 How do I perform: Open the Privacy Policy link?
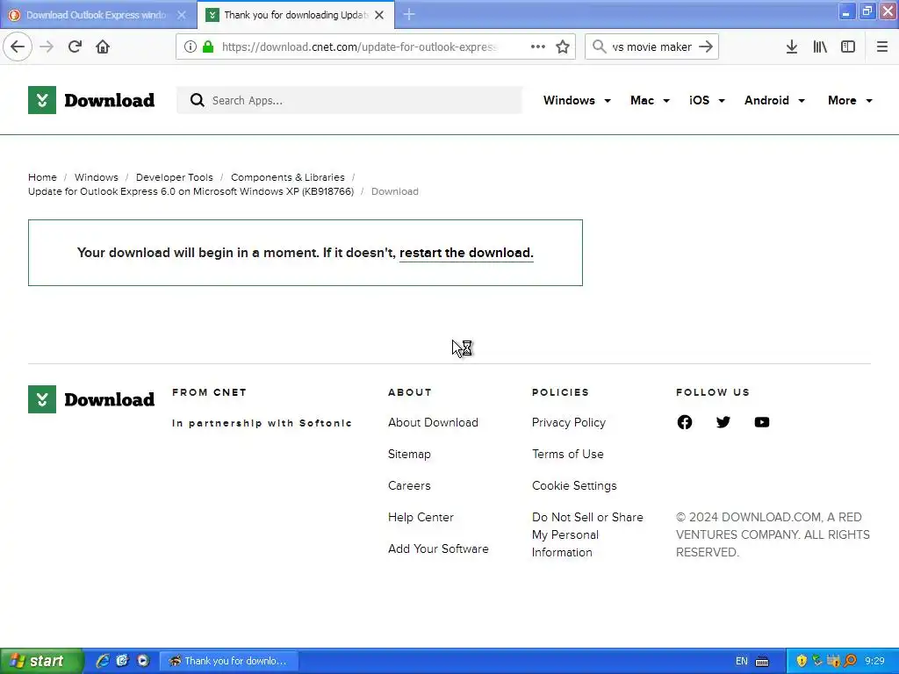pos(569,422)
